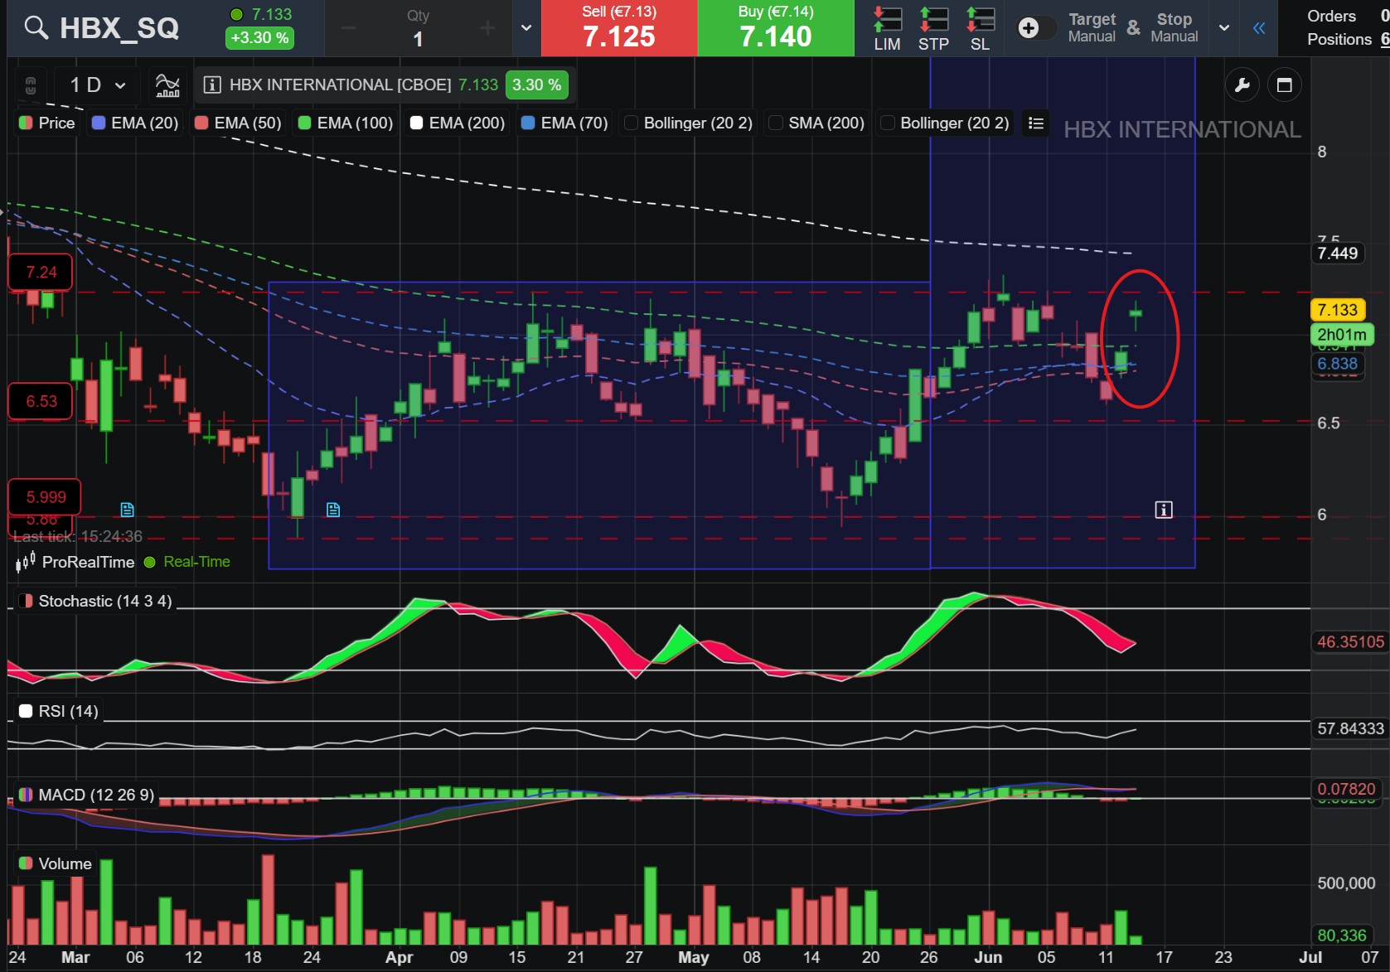Toggle EMA (200) indicator
This screenshot has width=1390, height=972.
click(x=457, y=123)
